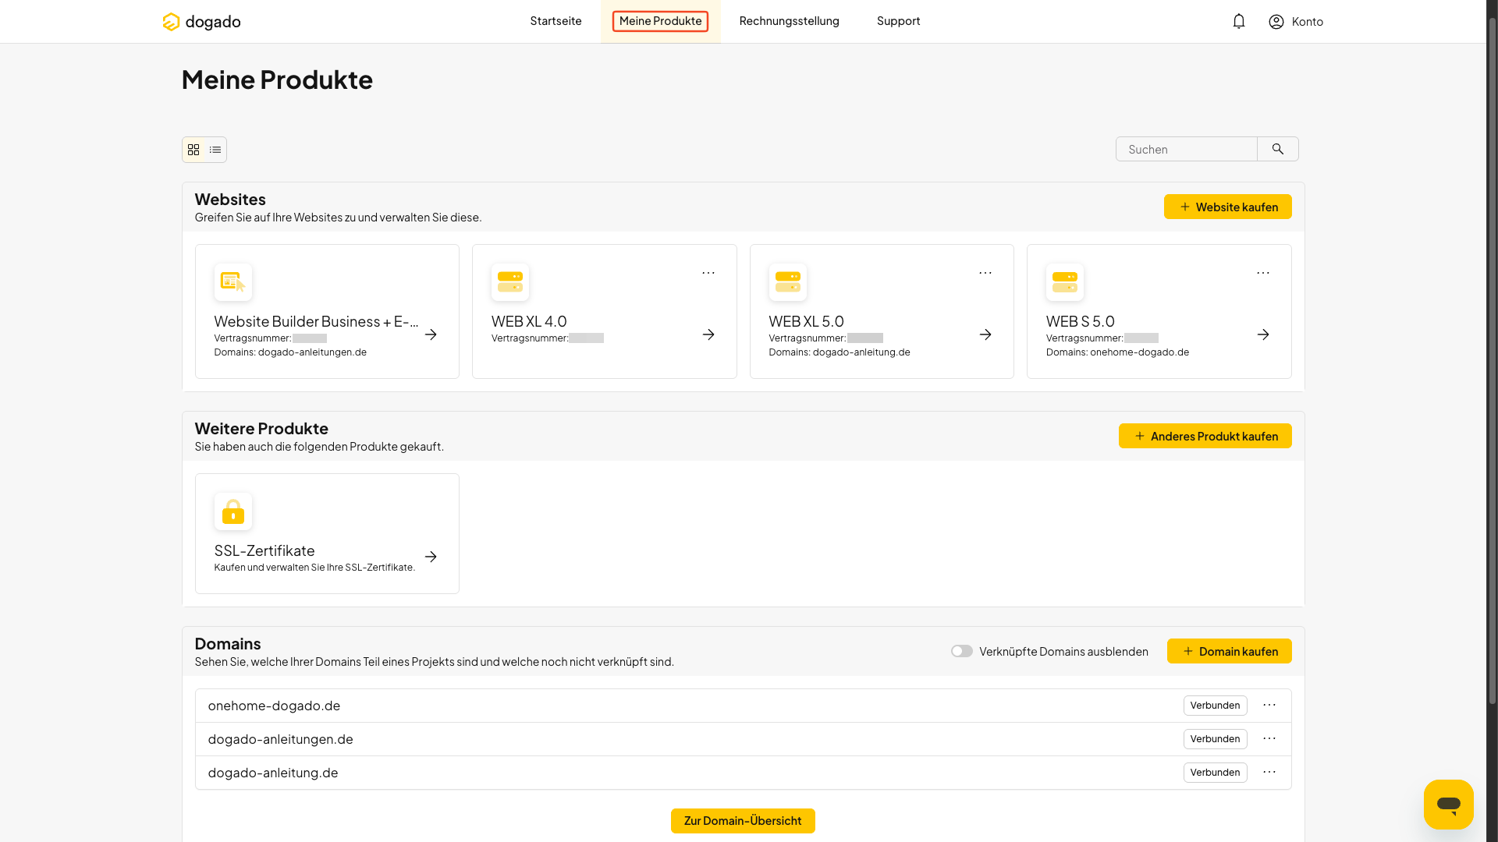Select domain row dogado-anleitung.de
Viewport: 1498px width, 842px height.
[x=743, y=773]
